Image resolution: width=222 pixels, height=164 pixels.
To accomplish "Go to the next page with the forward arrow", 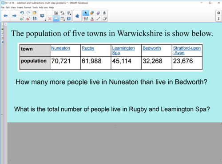I will [14, 16].
